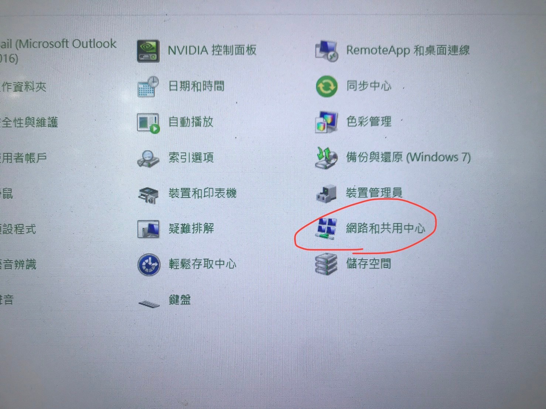Open the NVIDIA 控制面板 text link
546x409 pixels.
pyautogui.click(x=212, y=50)
